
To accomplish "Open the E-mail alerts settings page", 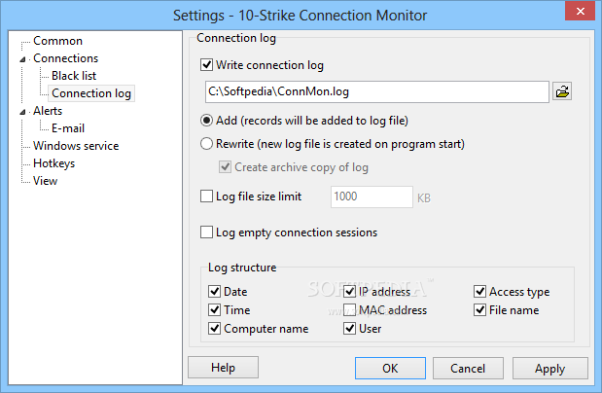I will 68,128.
